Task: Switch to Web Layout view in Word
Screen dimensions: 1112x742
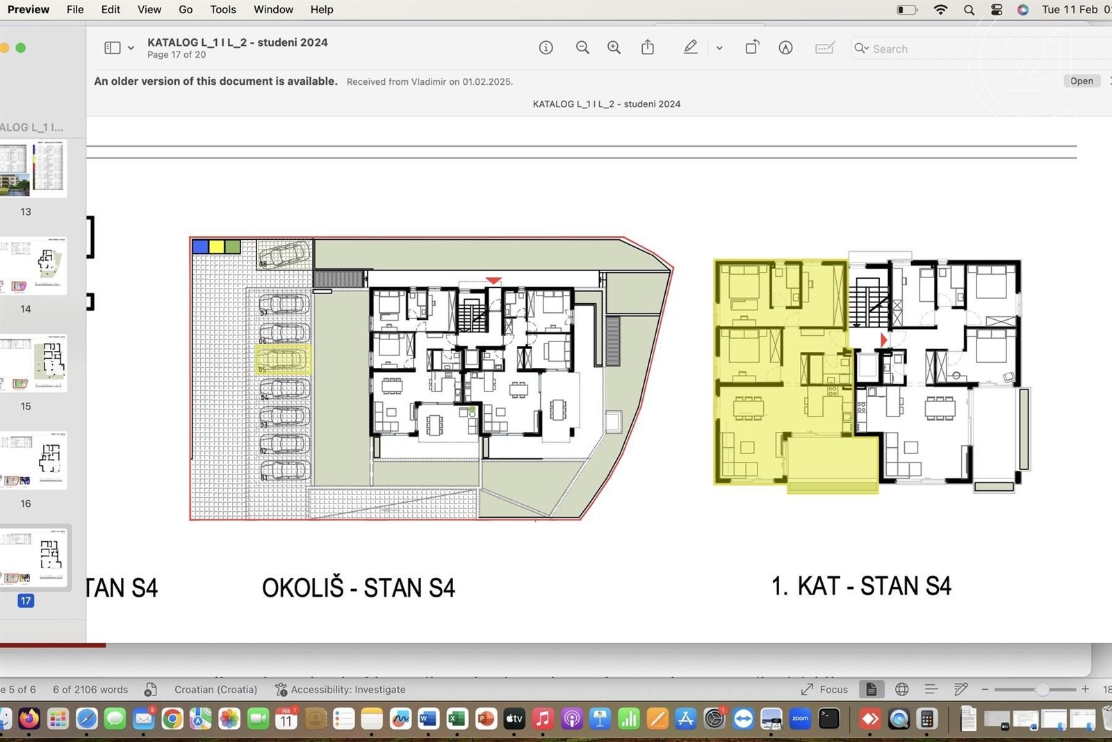Action: point(901,689)
